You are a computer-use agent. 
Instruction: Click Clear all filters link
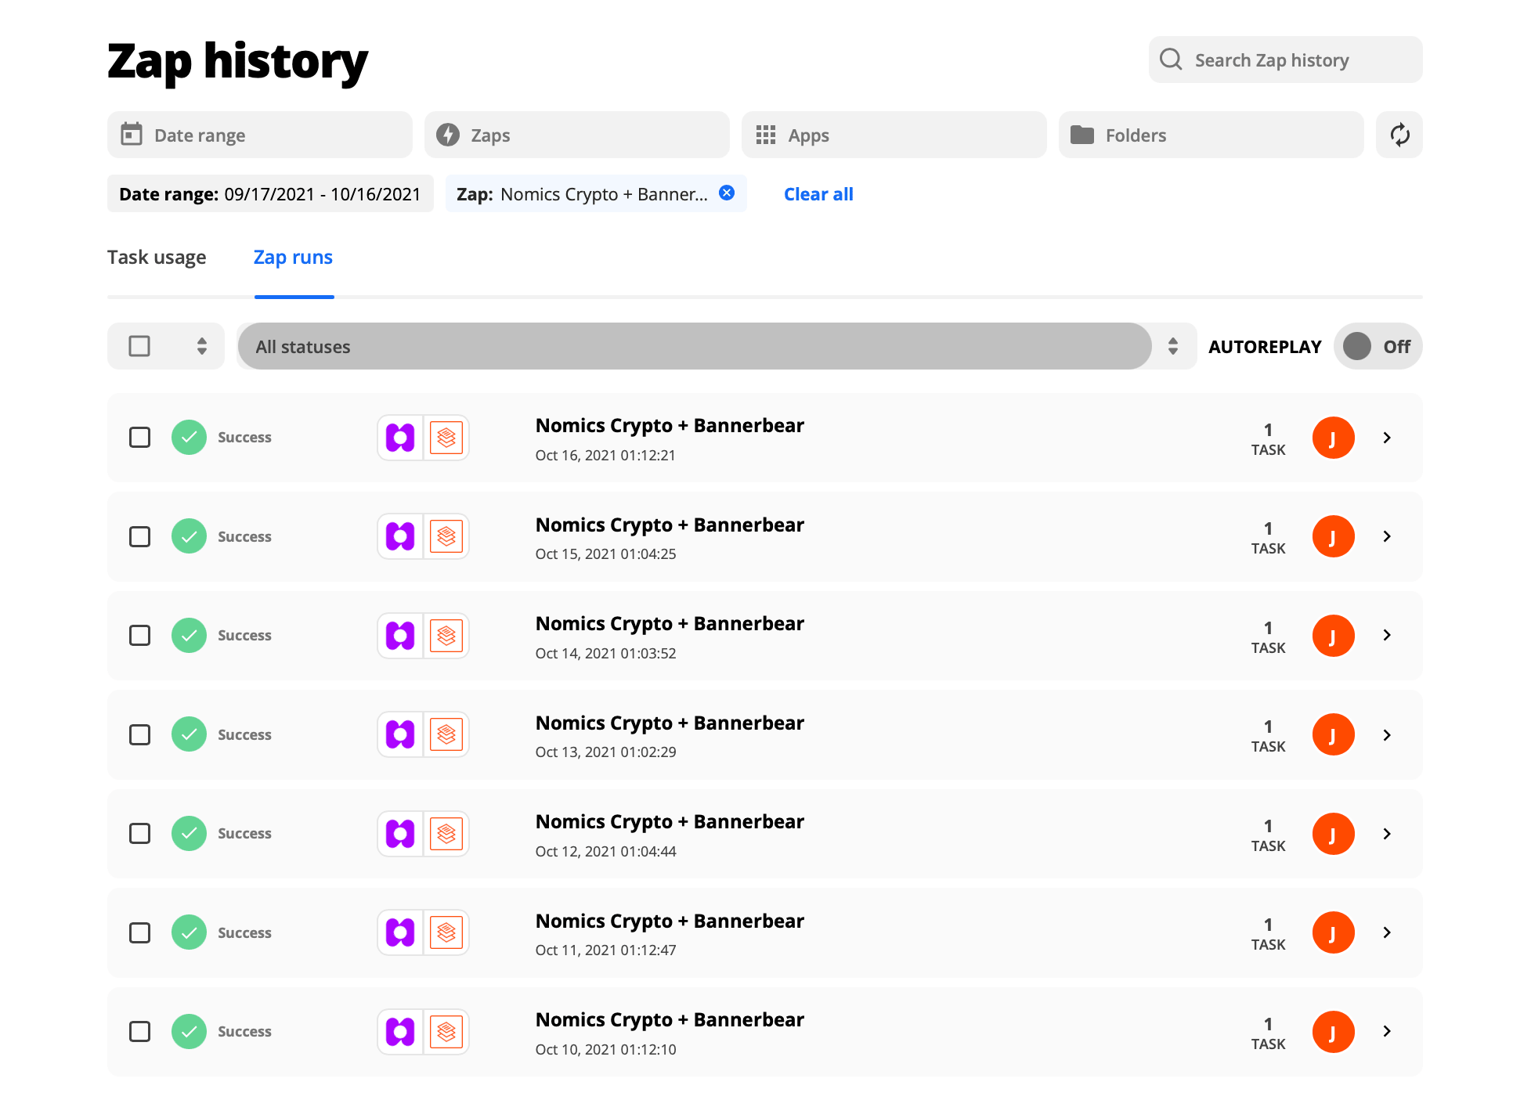click(x=818, y=193)
